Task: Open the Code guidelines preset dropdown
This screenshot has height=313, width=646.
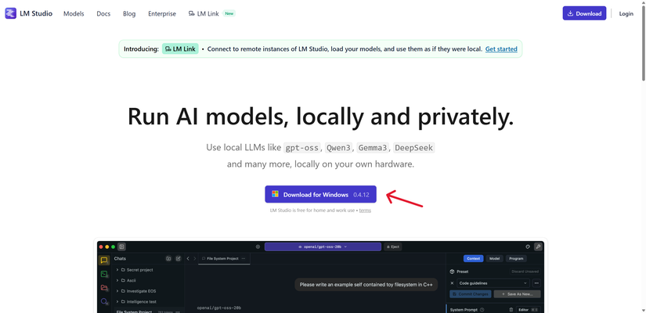Action: coord(493,283)
